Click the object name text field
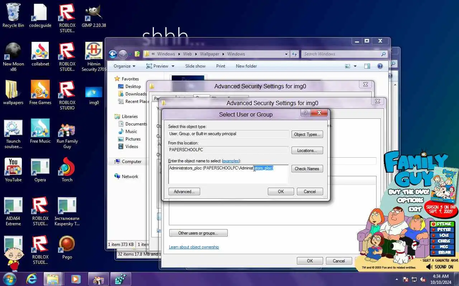The image size is (459, 286). click(x=228, y=174)
